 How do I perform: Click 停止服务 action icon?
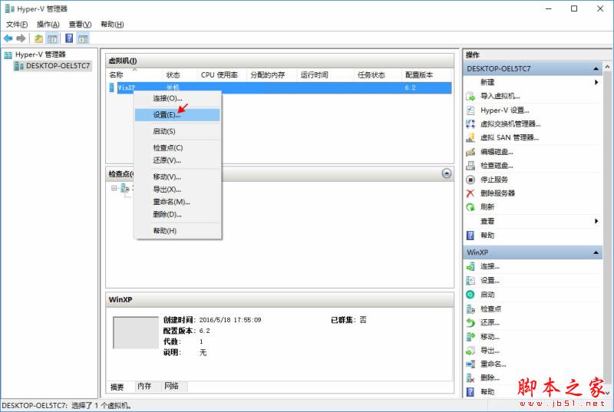tap(470, 180)
